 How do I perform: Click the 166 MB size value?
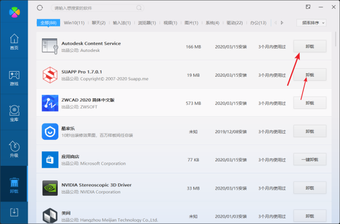(193, 47)
